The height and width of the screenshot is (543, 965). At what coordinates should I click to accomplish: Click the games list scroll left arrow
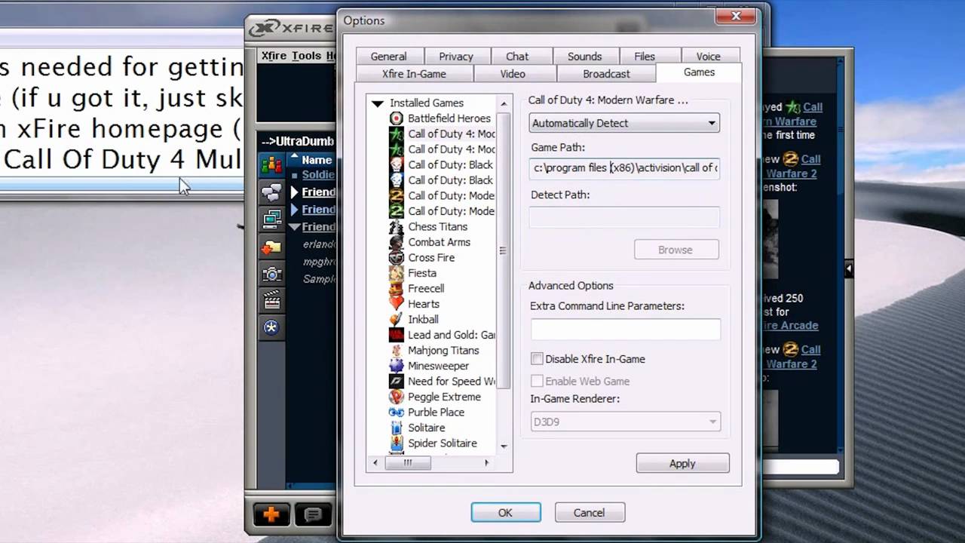coord(375,463)
